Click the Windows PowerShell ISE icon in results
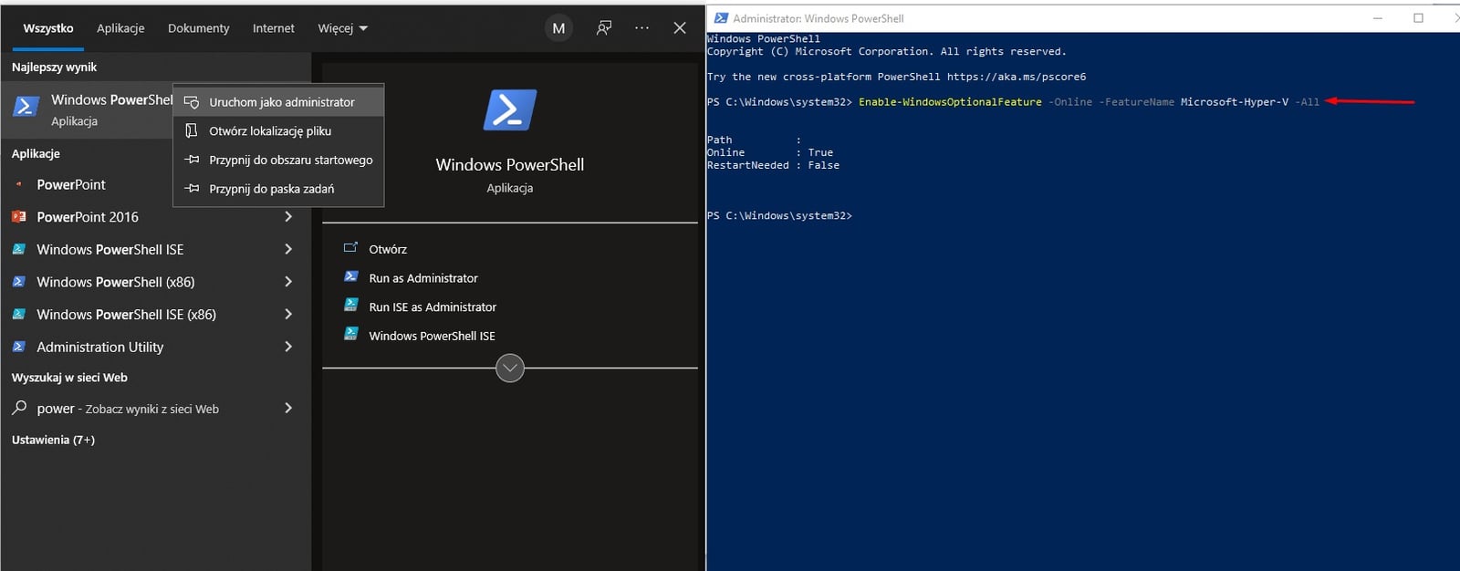This screenshot has width=1460, height=571. tap(18, 249)
